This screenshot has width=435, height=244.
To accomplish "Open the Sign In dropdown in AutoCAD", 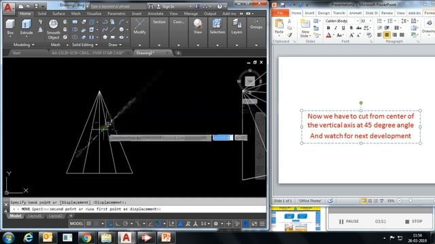I will pyautogui.click(x=190, y=6).
